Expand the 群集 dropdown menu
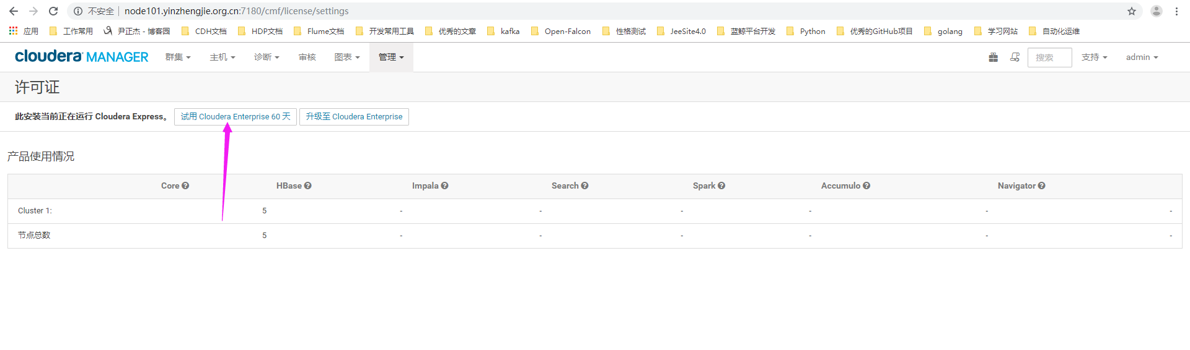Viewport: 1190px width, 350px height. click(178, 57)
